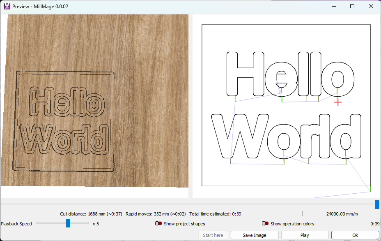Click the Playback Speed slider handle
This screenshot has height=241, width=381.
tap(68, 223)
